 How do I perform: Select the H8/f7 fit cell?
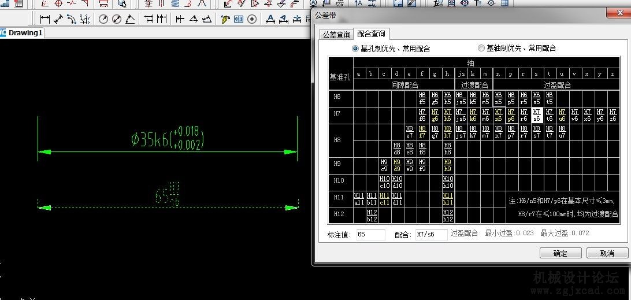[422, 132]
